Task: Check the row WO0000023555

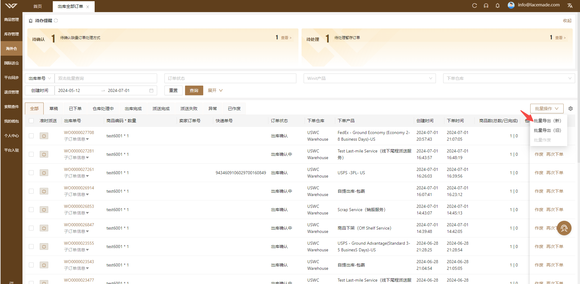Action: (31, 246)
